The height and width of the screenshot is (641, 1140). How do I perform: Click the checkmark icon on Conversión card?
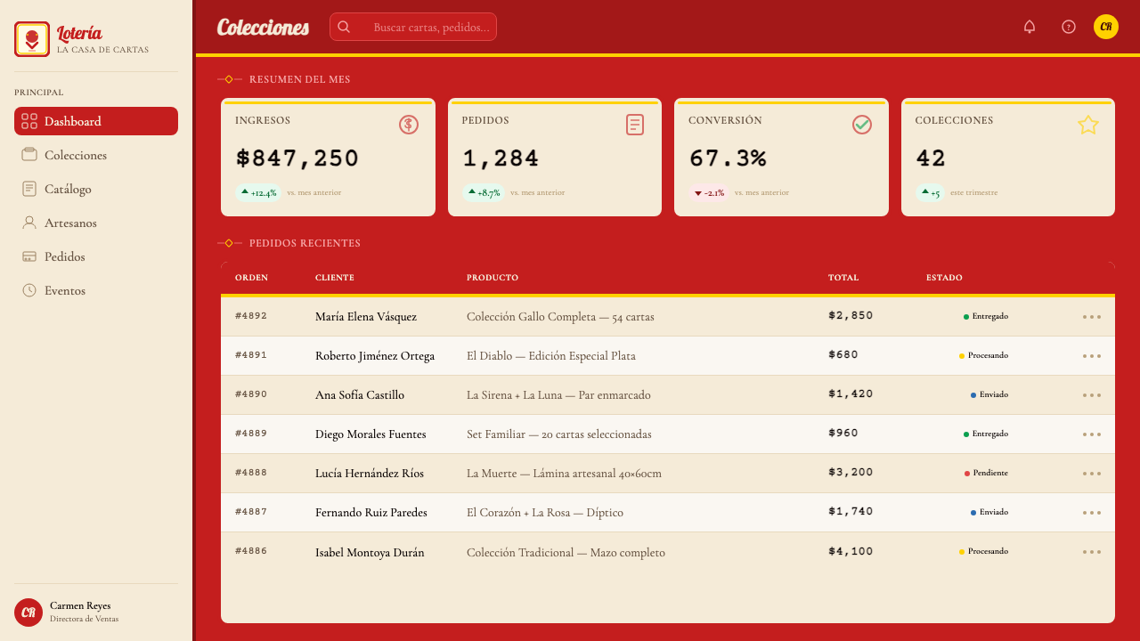(862, 125)
